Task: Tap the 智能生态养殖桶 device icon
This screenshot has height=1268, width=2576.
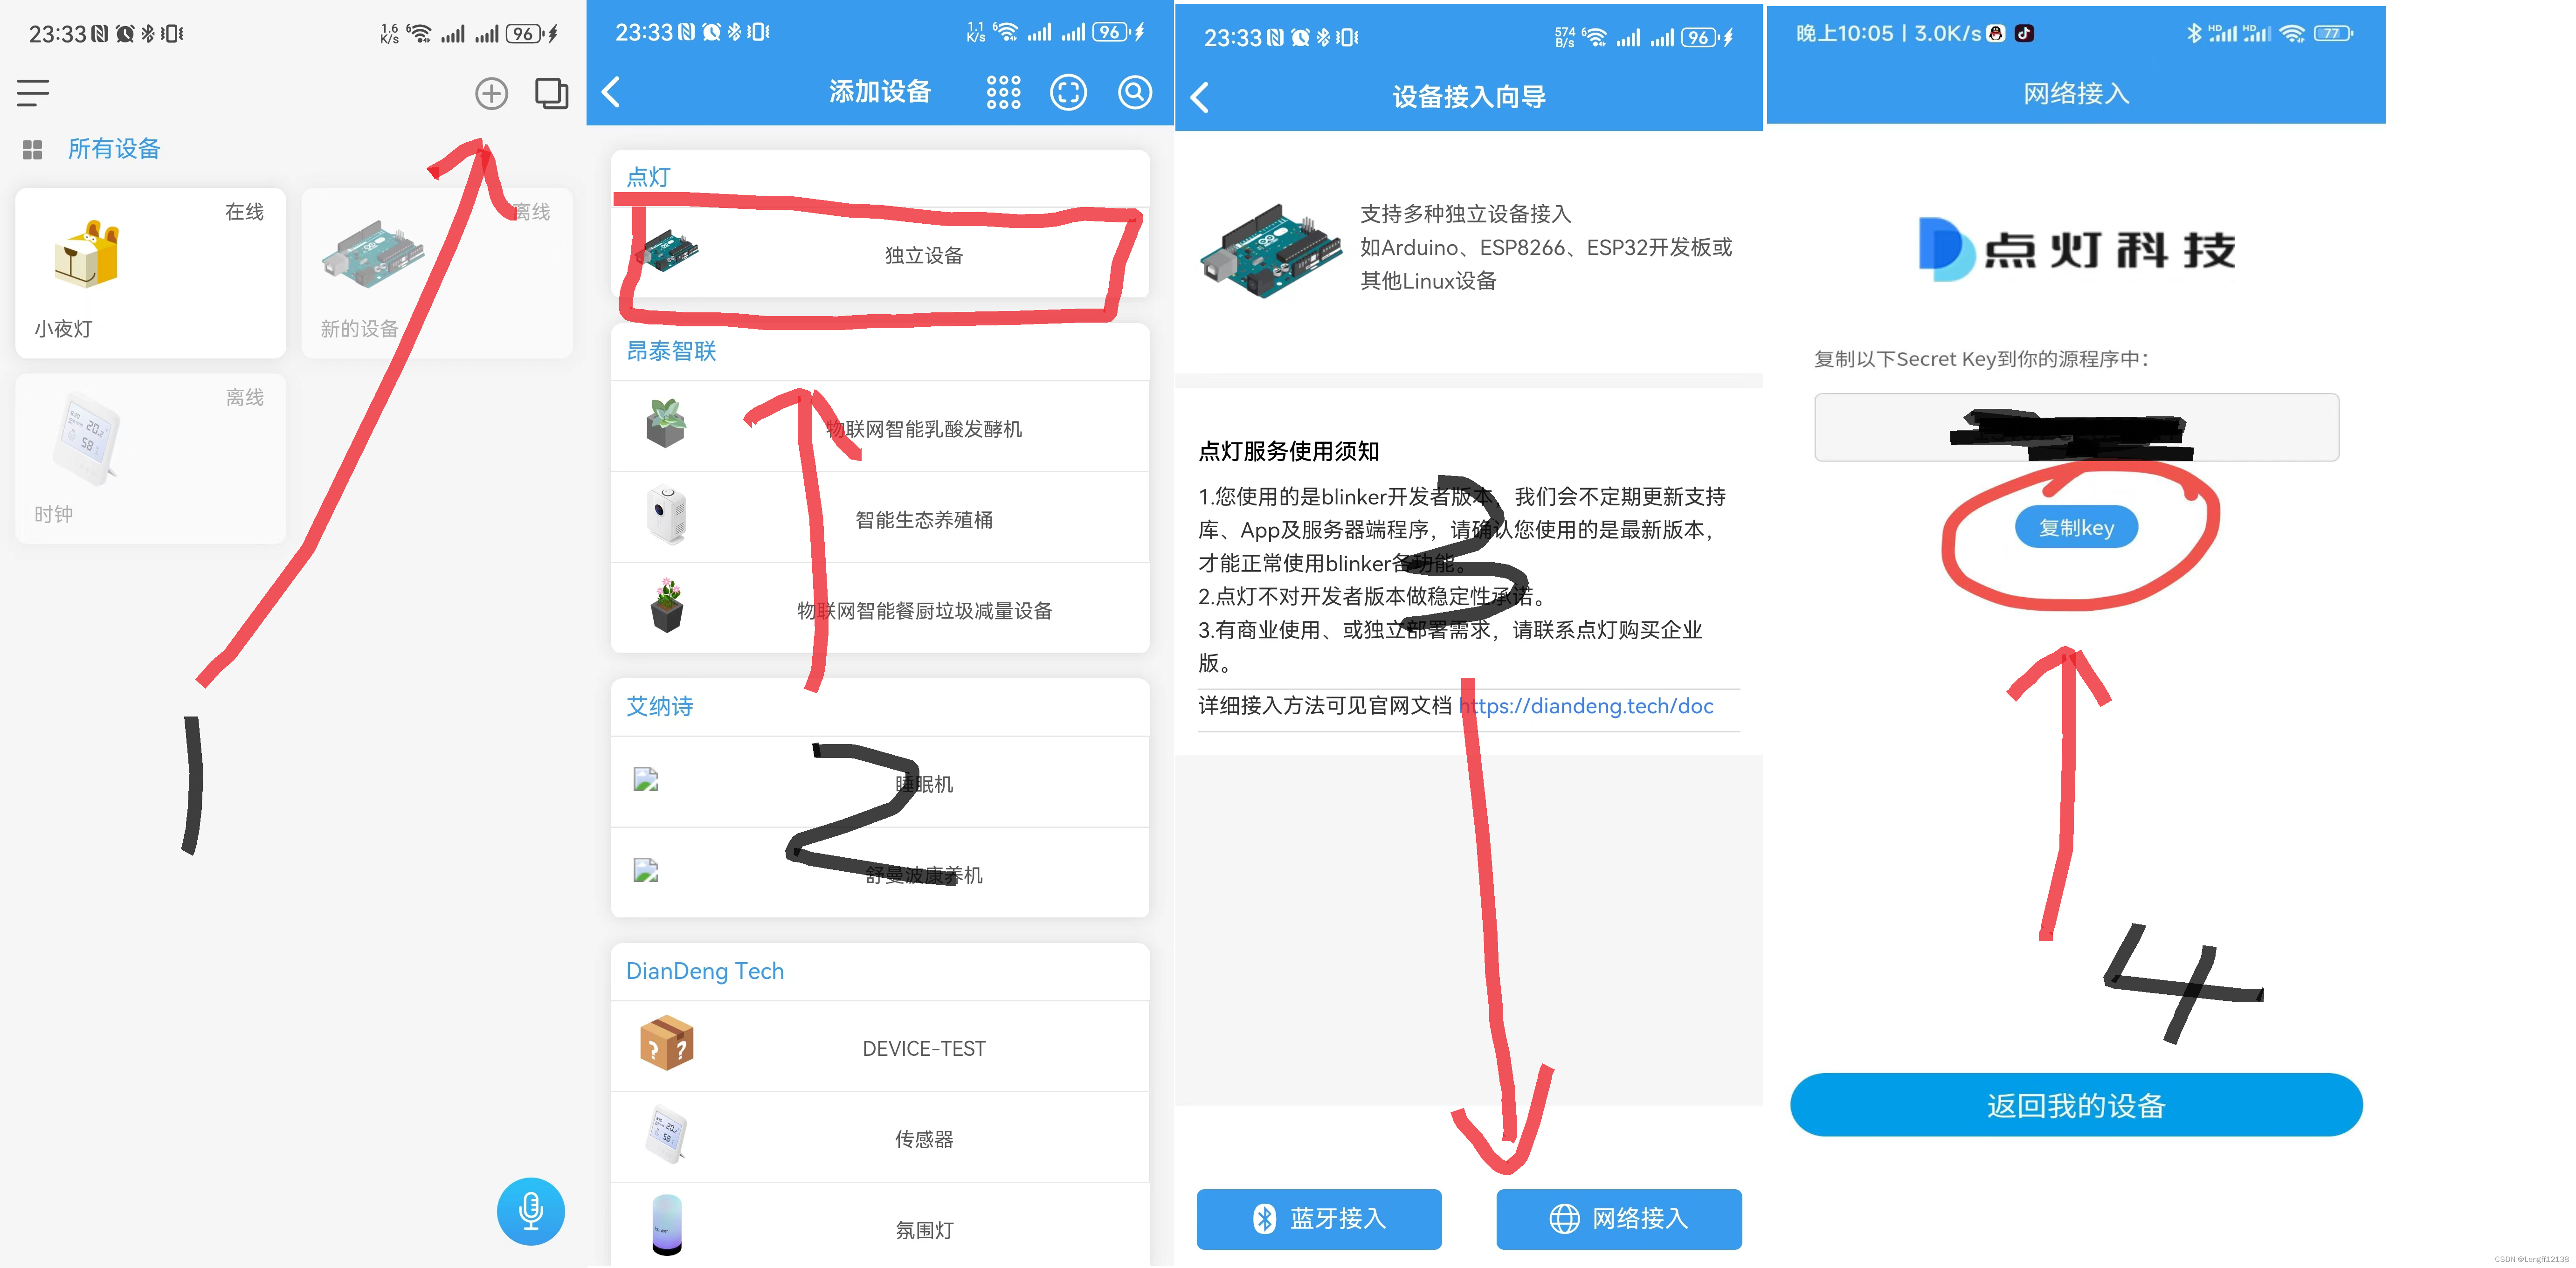Action: pos(666,514)
